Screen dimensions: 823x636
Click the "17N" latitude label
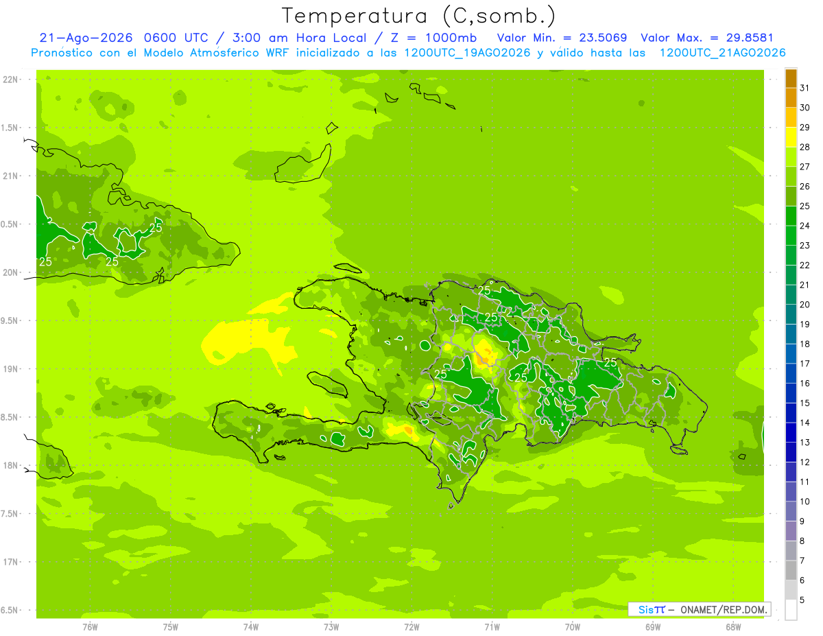coord(11,562)
